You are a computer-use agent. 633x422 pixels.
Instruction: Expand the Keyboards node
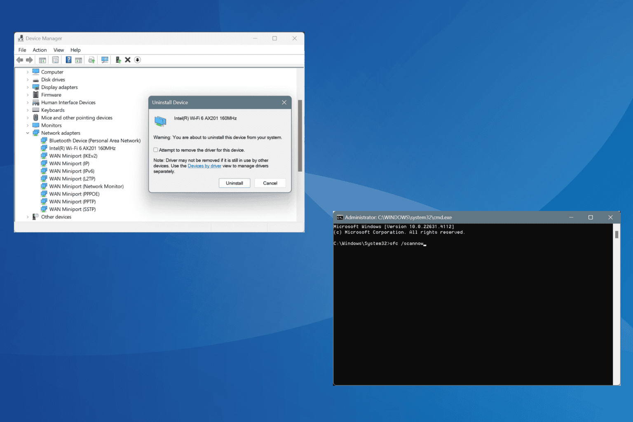28,110
